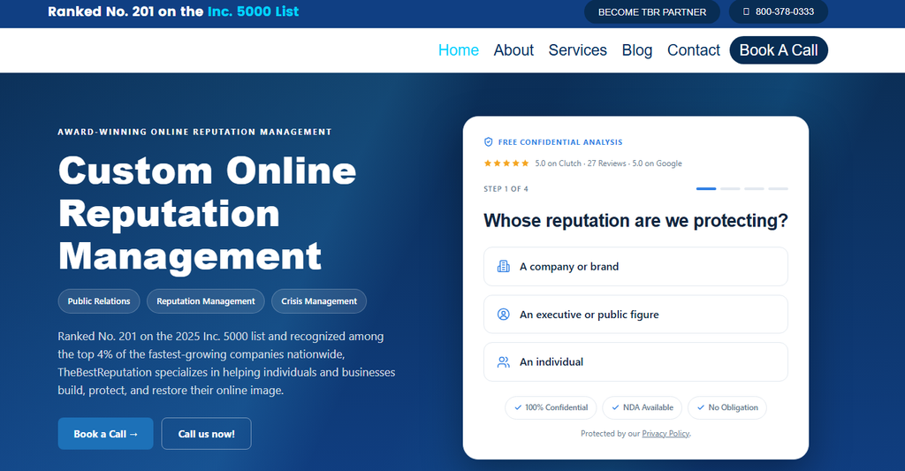
Task: Click the checkmark on NDA Available badge
Action: coord(615,407)
